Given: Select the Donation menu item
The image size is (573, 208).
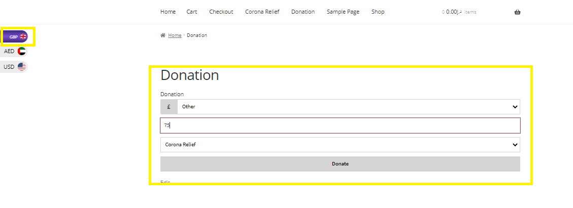Looking at the screenshot, I should click(x=303, y=12).
